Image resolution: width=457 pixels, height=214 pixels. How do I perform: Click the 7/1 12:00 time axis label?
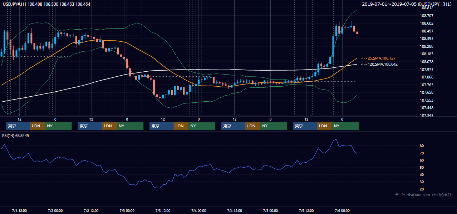(20, 210)
